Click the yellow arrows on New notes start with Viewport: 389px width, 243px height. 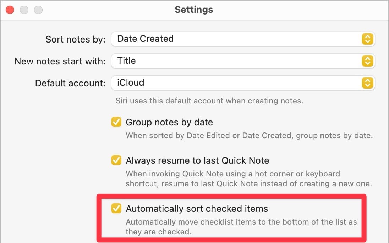tap(367, 61)
